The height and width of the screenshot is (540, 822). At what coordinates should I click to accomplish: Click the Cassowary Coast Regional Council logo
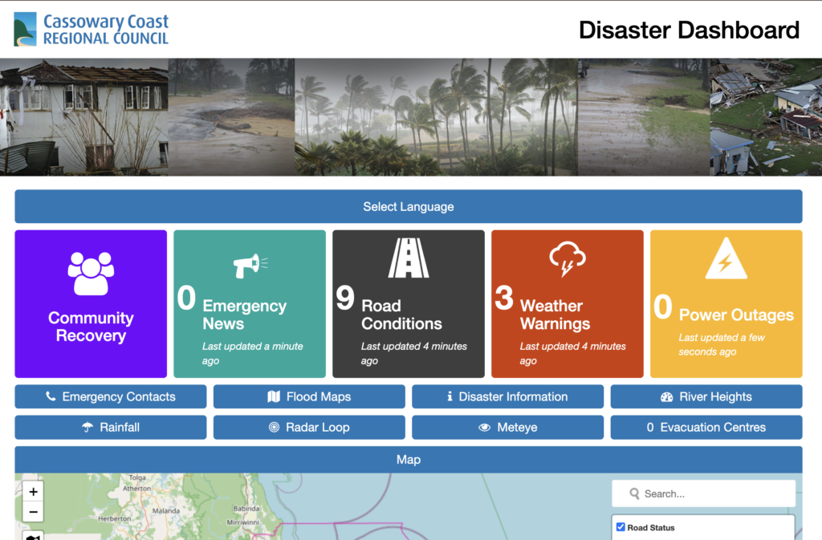pos(92,30)
